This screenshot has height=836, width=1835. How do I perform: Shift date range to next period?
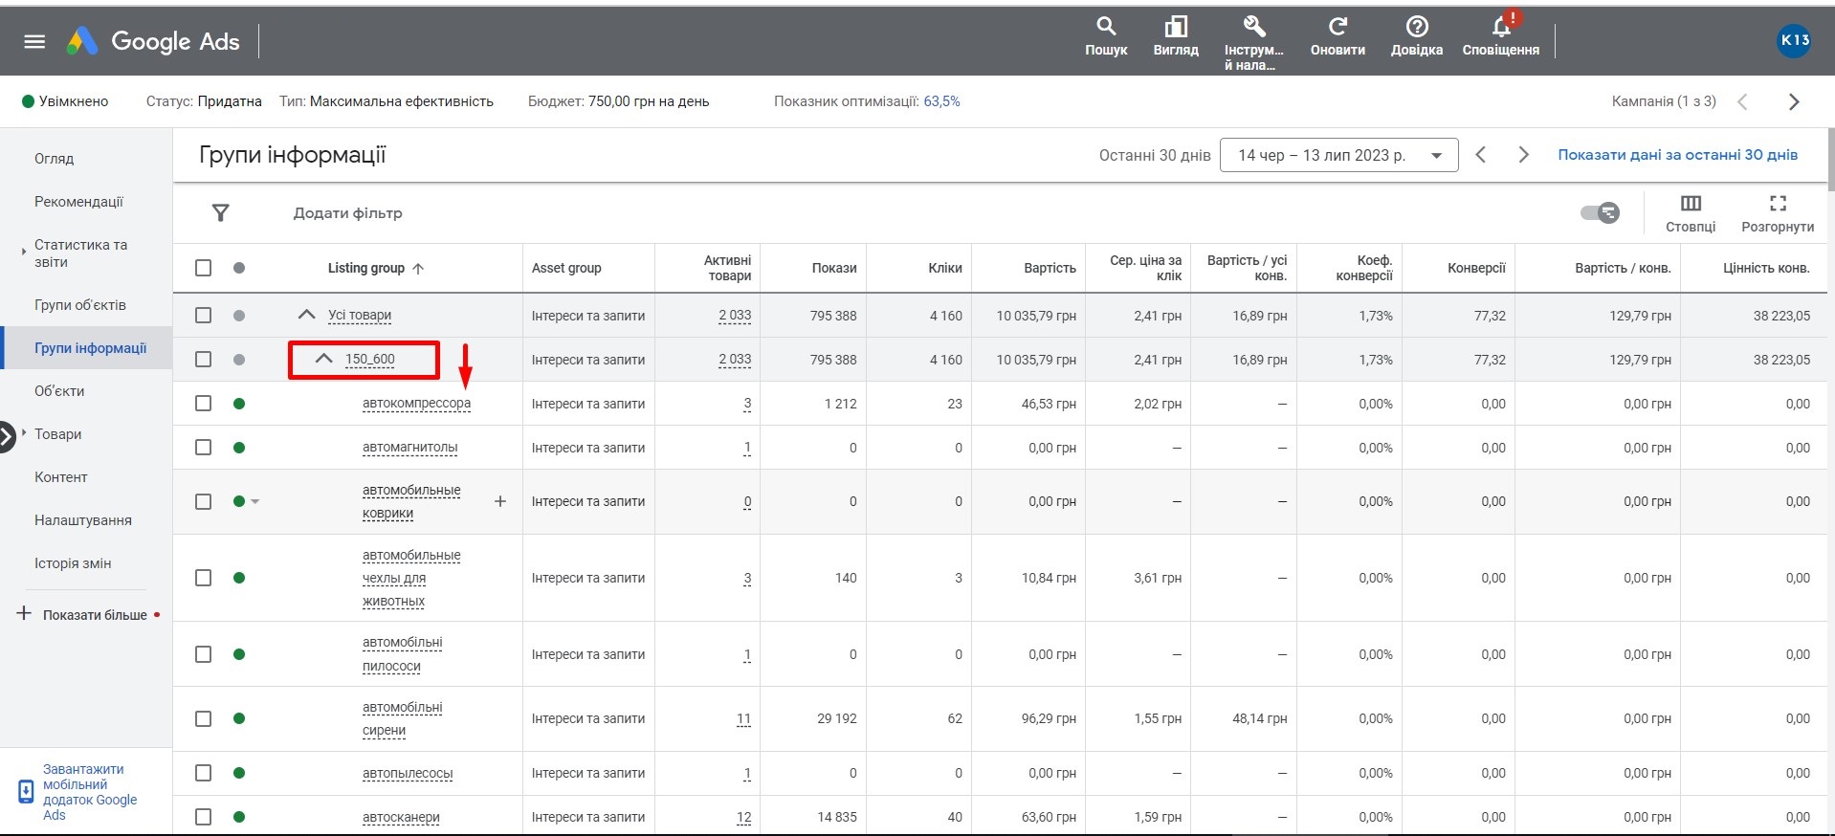tap(1524, 155)
